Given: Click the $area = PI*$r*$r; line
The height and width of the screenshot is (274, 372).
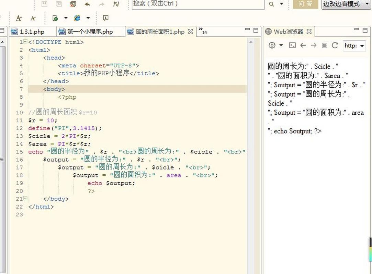Looking at the screenshot, I should [x=59, y=144].
